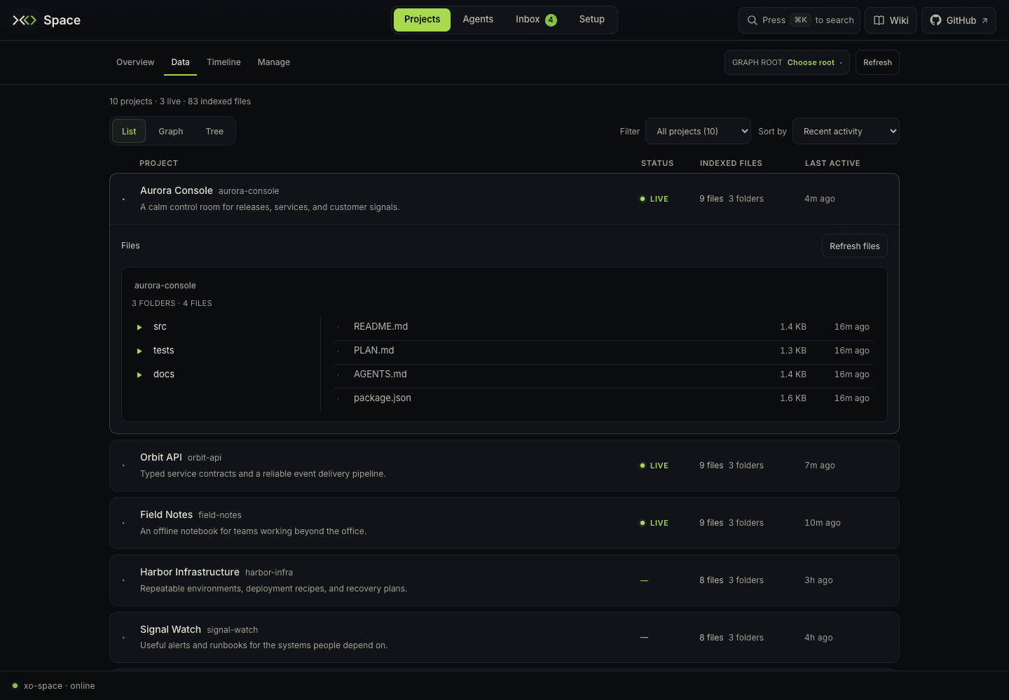Expand the tests folder
The image size is (1009, 700).
click(139, 351)
